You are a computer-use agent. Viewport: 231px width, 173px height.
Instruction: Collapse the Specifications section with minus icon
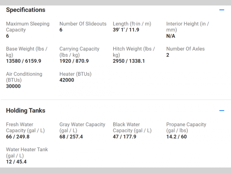tap(221, 10)
